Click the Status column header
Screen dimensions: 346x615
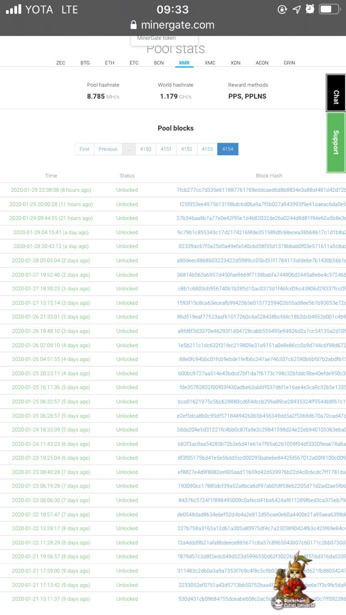click(x=127, y=176)
